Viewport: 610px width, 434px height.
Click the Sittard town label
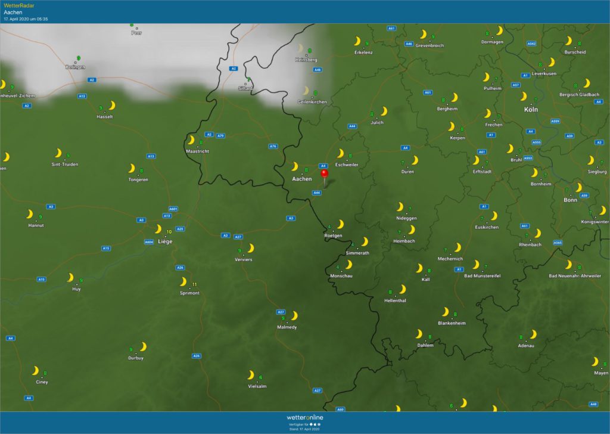click(245, 88)
